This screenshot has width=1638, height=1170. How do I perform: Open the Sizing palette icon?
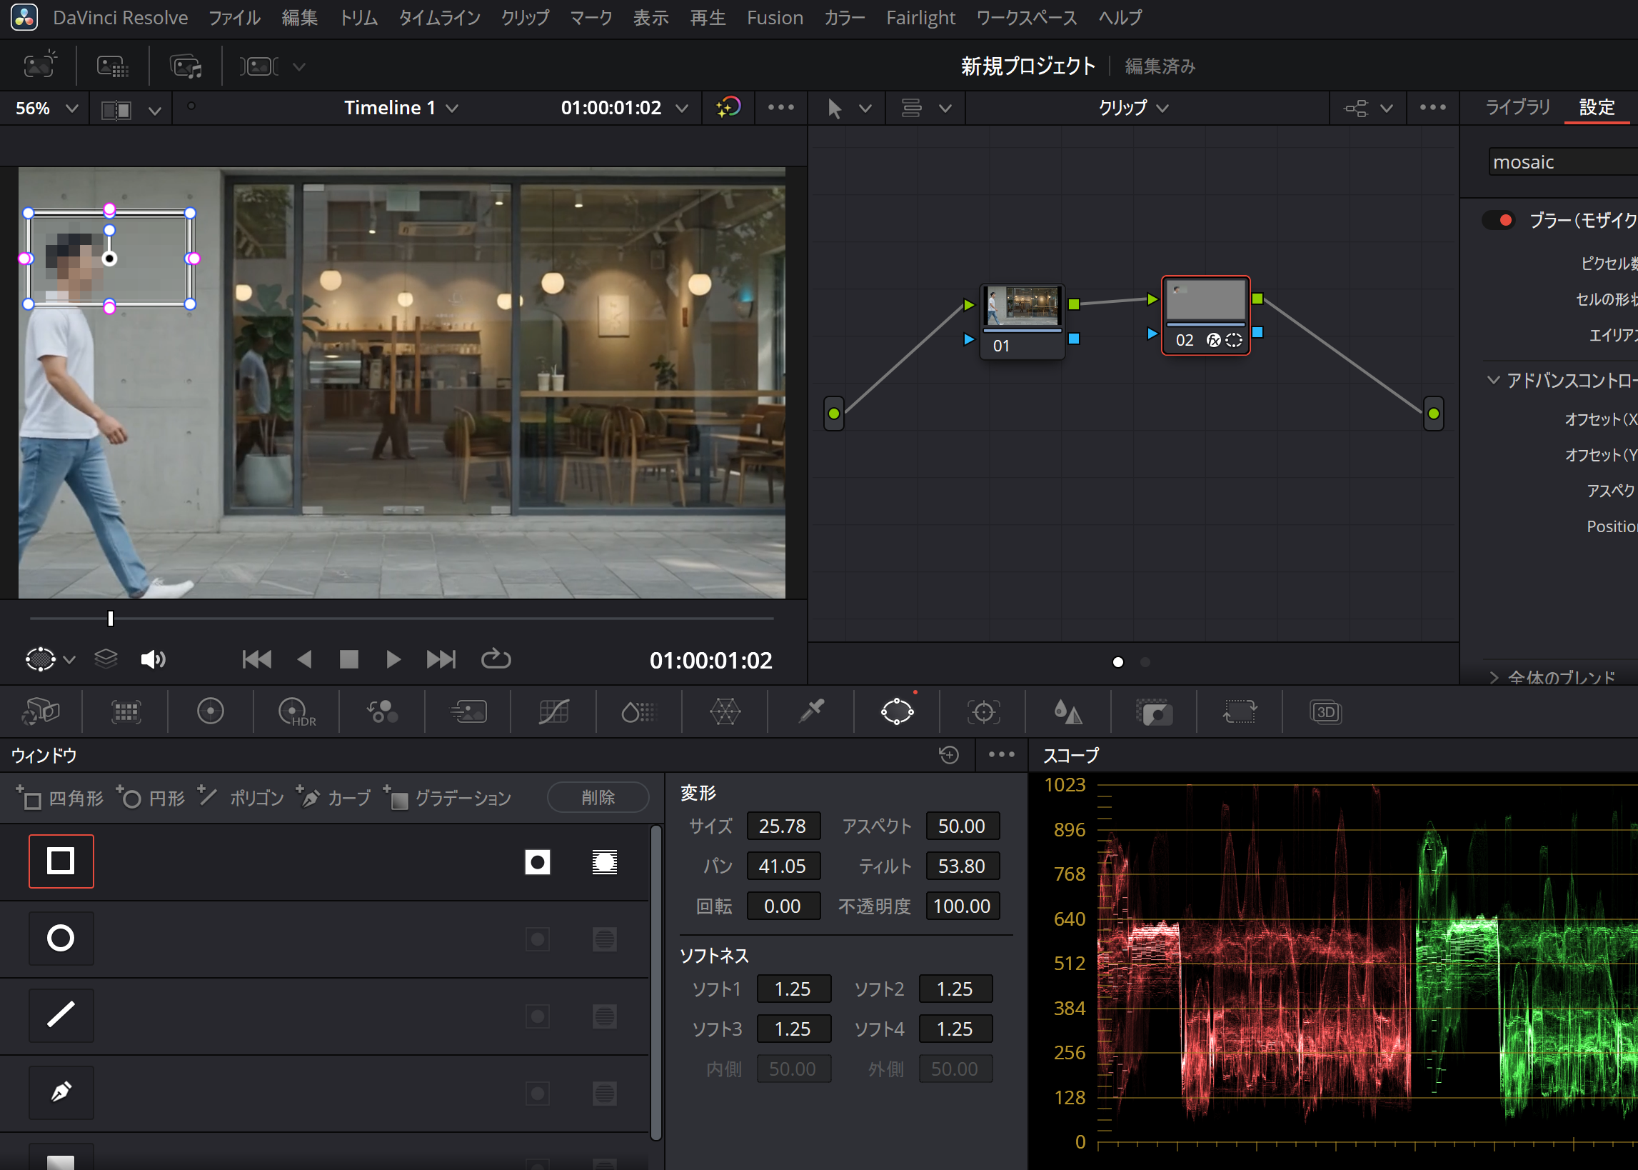pyautogui.click(x=1239, y=712)
